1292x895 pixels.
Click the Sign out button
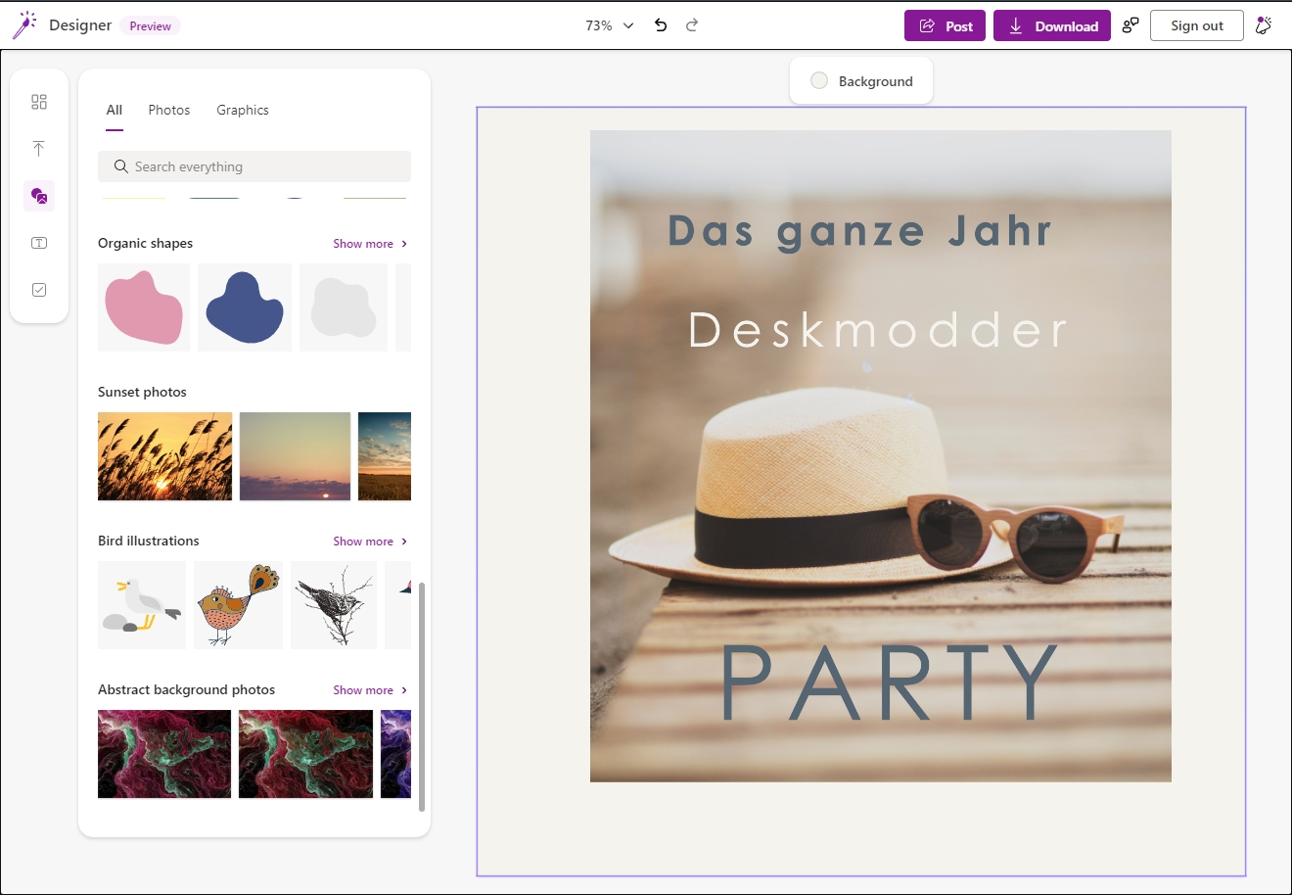[1197, 25]
